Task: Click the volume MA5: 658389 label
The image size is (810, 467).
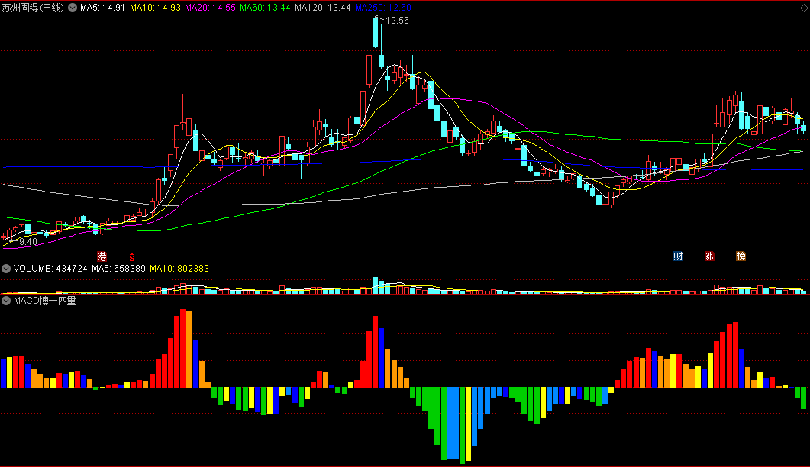Action: [x=119, y=269]
